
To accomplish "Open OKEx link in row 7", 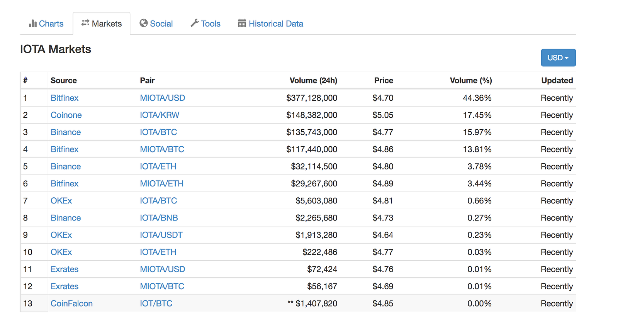I will [61, 201].
